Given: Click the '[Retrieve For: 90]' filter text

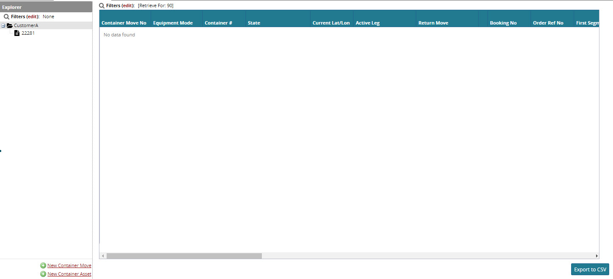Looking at the screenshot, I should (x=156, y=6).
